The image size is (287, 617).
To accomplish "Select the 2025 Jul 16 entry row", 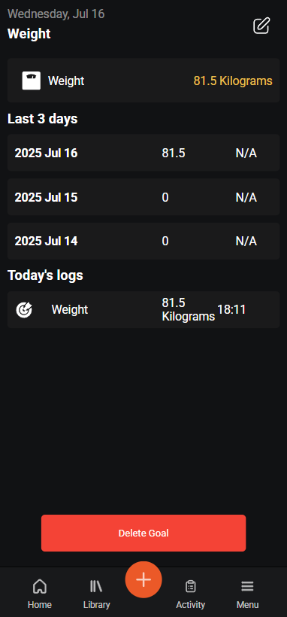I will point(143,153).
